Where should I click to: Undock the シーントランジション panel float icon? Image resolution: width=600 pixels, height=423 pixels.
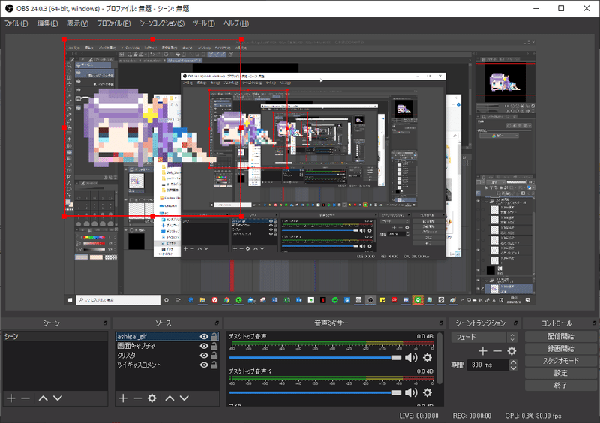pos(515,323)
